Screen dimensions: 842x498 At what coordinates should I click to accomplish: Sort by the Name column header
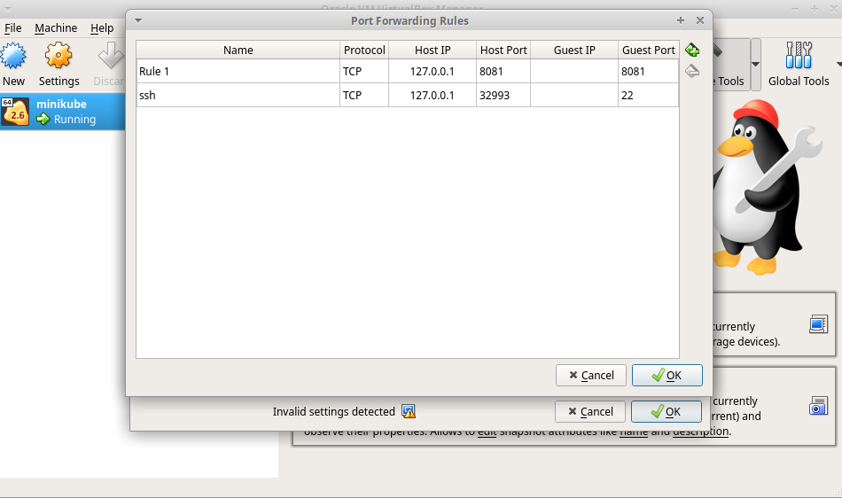coord(238,50)
